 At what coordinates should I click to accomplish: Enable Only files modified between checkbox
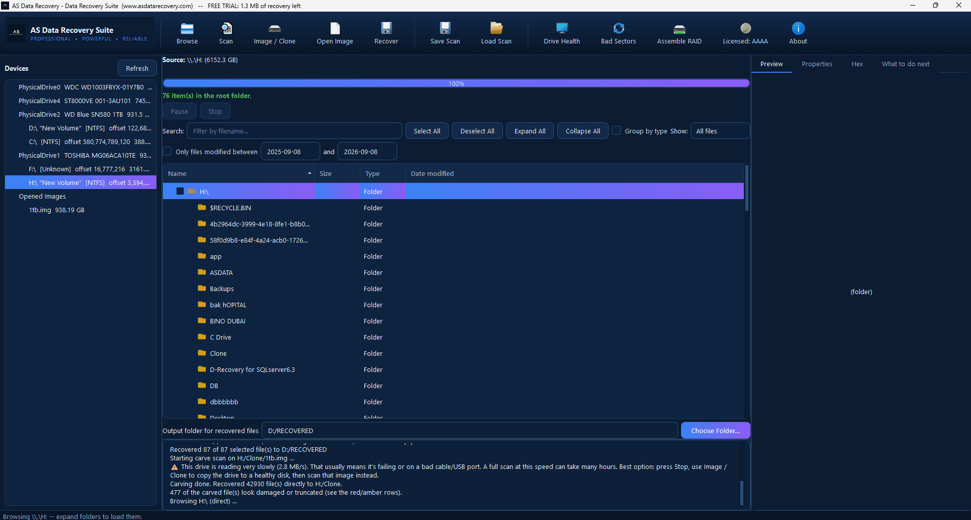(167, 151)
